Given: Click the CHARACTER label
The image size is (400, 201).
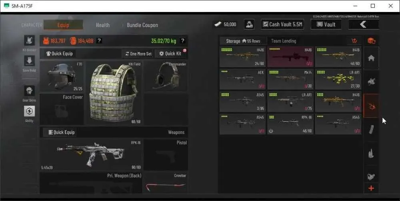Looking at the screenshot, I should click(x=32, y=25).
